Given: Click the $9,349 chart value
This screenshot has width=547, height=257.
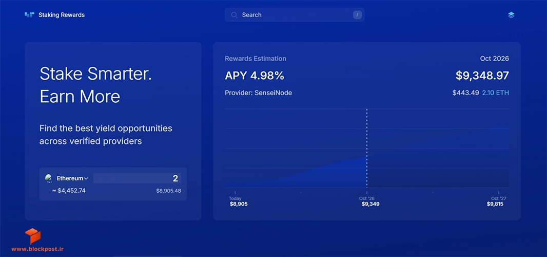Looking at the screenshot, I should coord(370,204).
